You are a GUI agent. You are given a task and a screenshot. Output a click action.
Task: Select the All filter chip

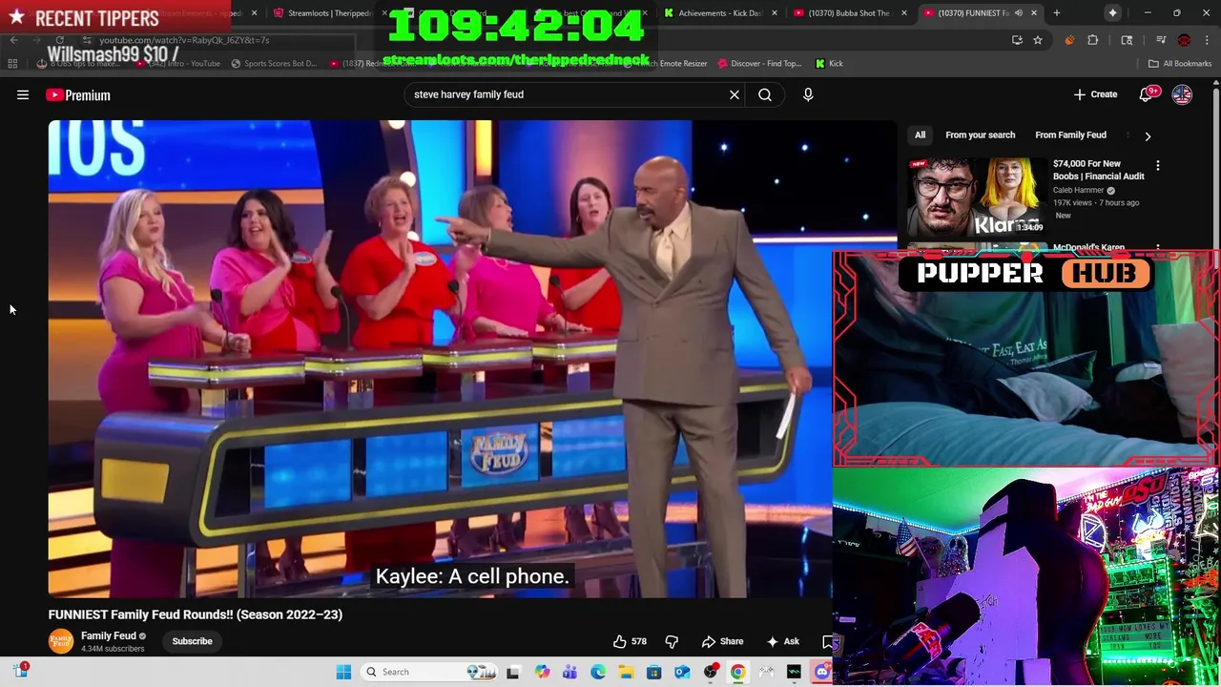click(920, 135)
